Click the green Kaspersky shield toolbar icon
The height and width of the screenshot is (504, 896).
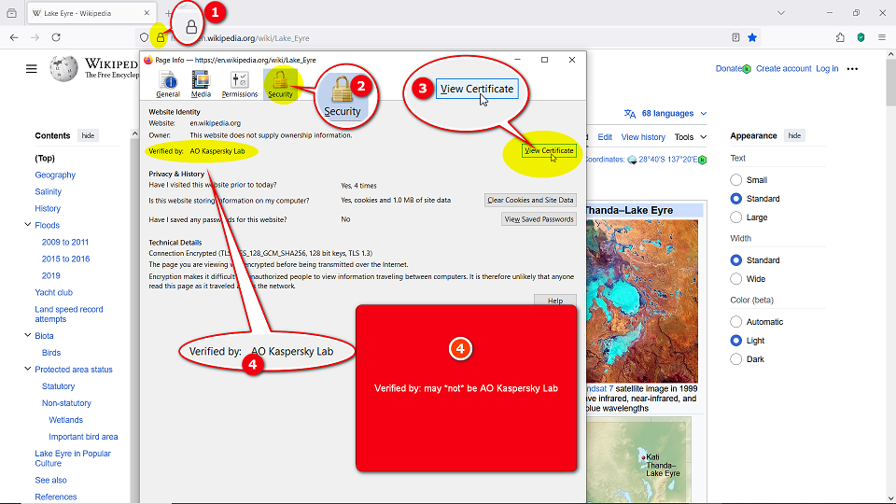tap(861, 37)
